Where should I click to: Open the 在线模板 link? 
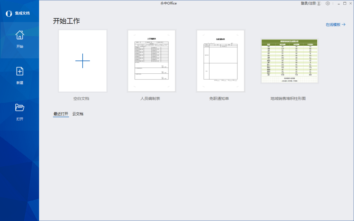(x=333, y=25)
